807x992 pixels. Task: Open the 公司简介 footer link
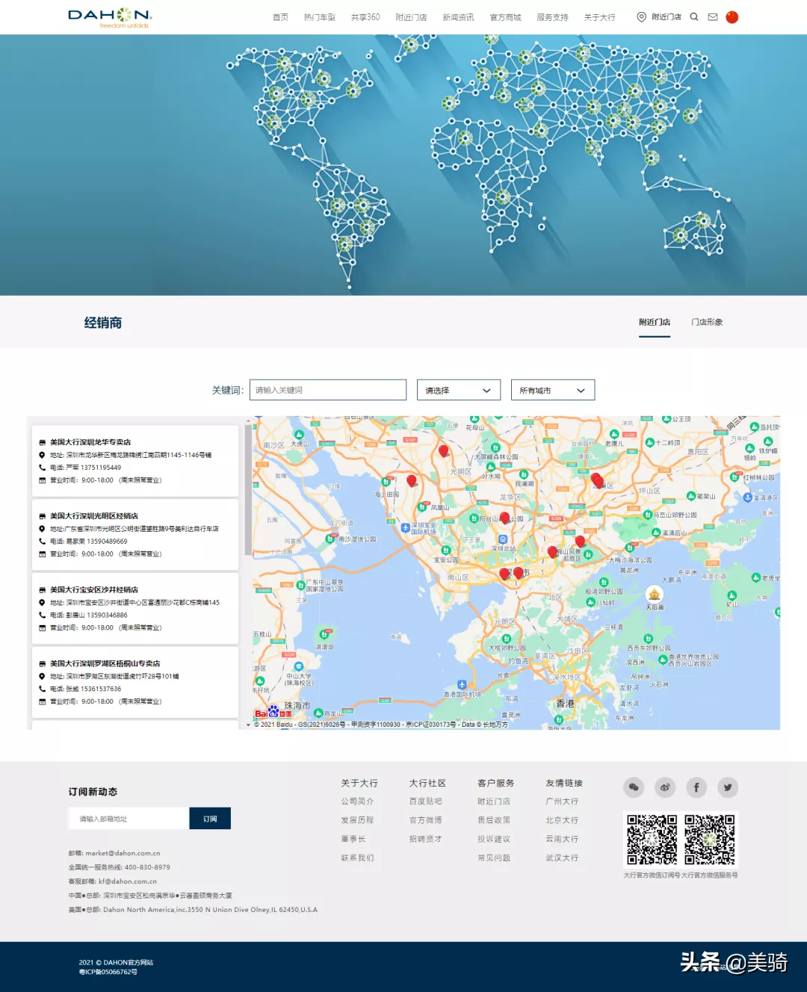point(357,802)
